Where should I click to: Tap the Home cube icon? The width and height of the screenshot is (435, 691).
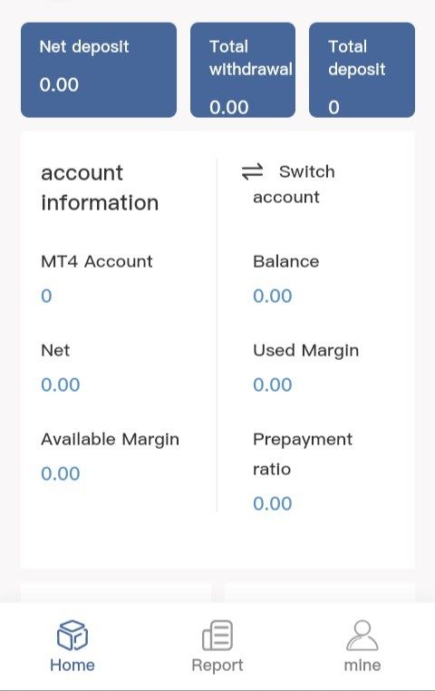(x=72, y=635)
